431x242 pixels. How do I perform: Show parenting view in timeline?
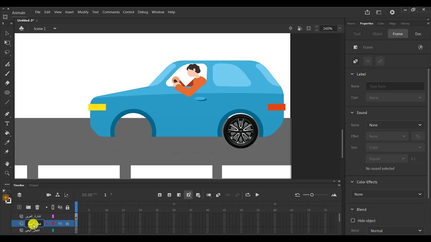[58, 195]
